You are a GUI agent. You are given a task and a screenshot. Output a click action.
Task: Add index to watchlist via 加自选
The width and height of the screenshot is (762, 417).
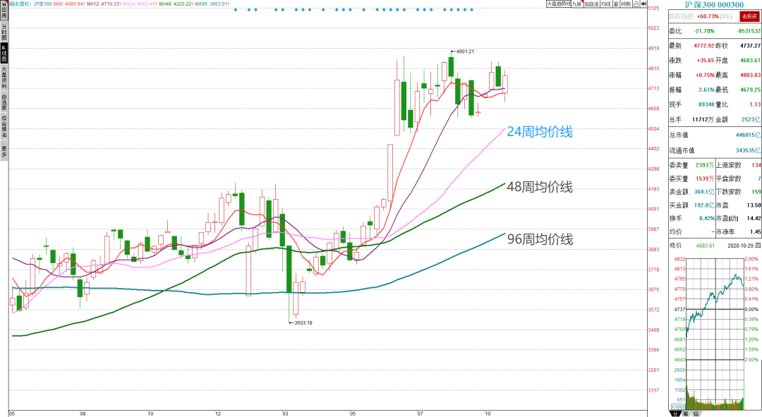click(591, 4)
